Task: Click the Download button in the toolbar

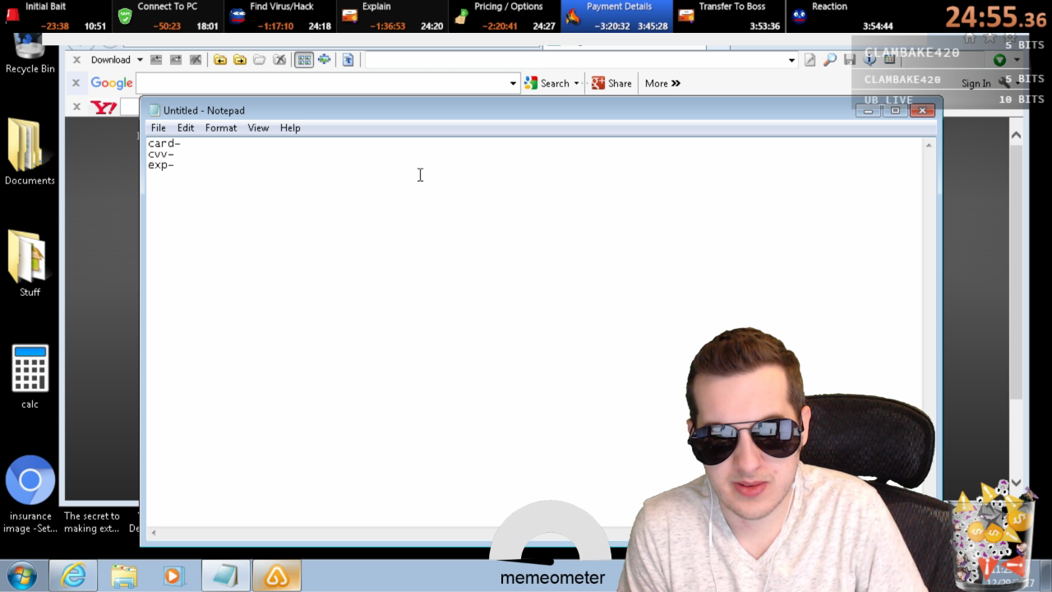Action: pos(111,60)
